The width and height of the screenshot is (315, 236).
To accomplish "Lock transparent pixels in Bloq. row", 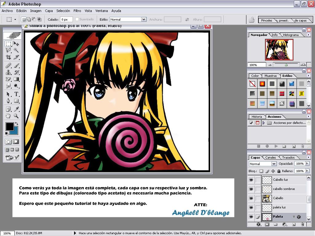I will (261, 171).
